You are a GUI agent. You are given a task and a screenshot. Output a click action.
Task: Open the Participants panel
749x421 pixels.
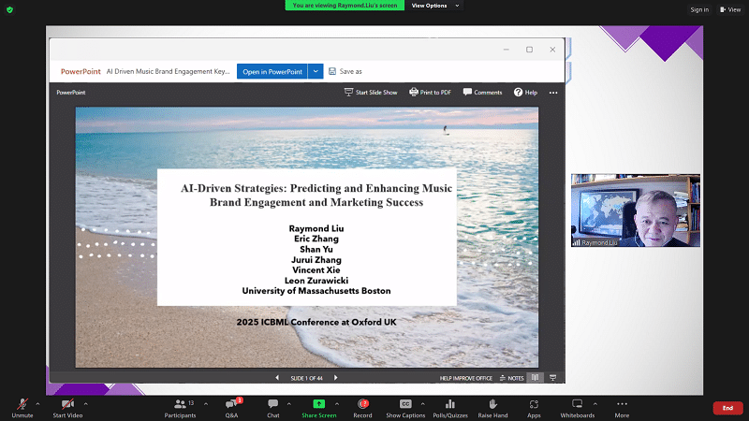(180, 404)
